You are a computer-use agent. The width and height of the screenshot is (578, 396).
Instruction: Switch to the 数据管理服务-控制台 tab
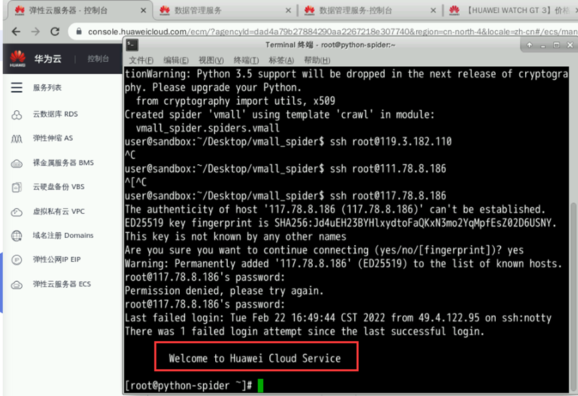click(370, 10)
